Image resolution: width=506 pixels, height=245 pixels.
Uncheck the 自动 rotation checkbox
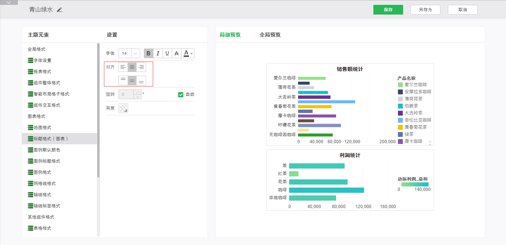(181, 95)
